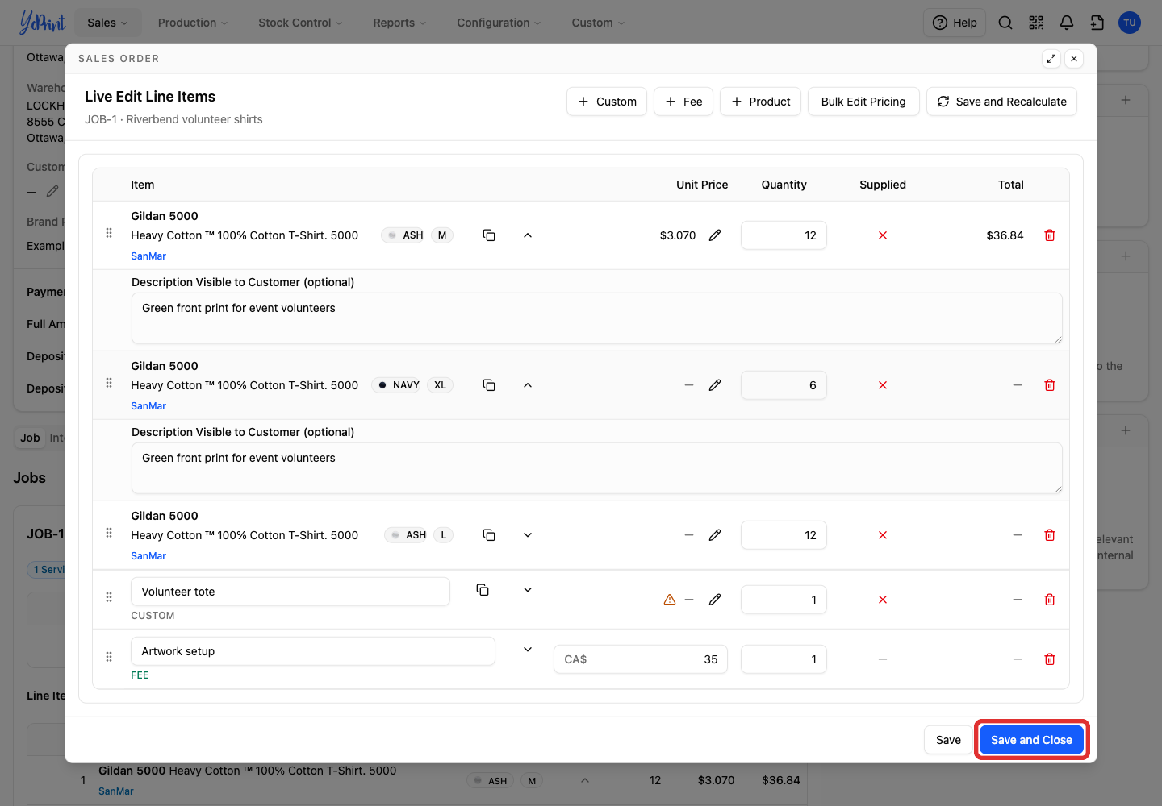Grab drag handle of Artwork setup row
The height and width of the screenshot is (806, 1162).
click(x=109, y=657)
